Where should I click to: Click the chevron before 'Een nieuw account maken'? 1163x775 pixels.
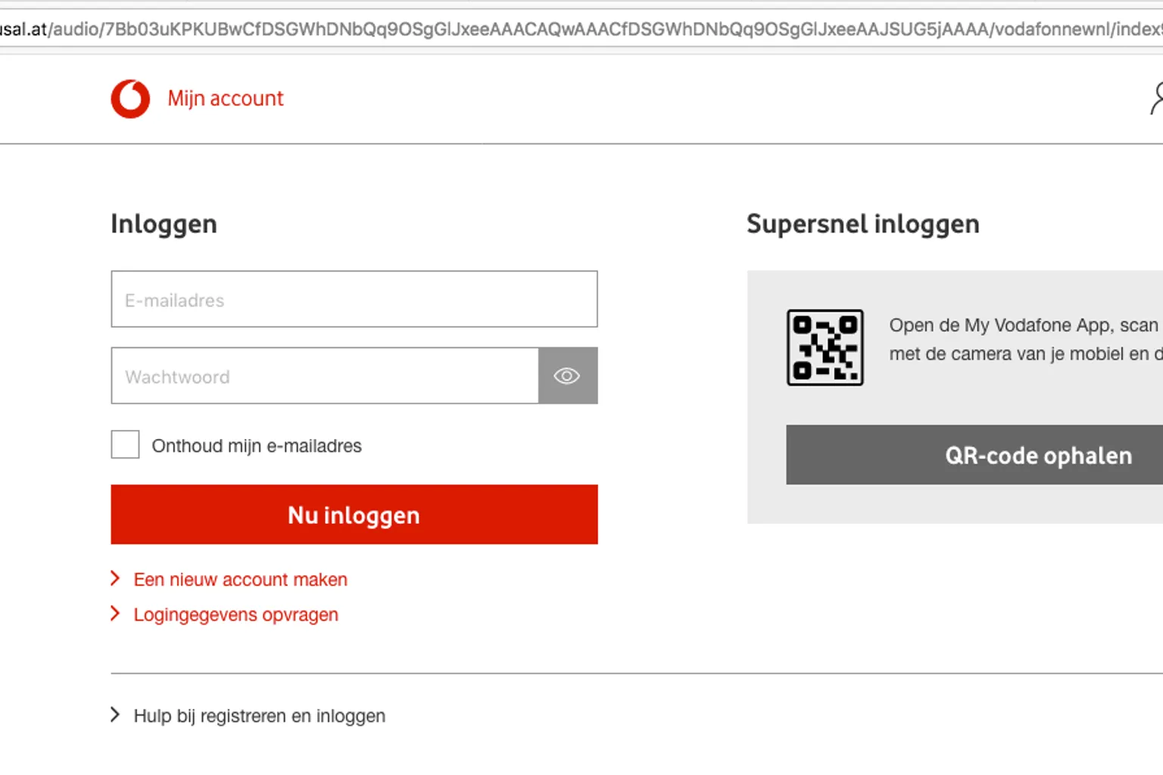115,579
